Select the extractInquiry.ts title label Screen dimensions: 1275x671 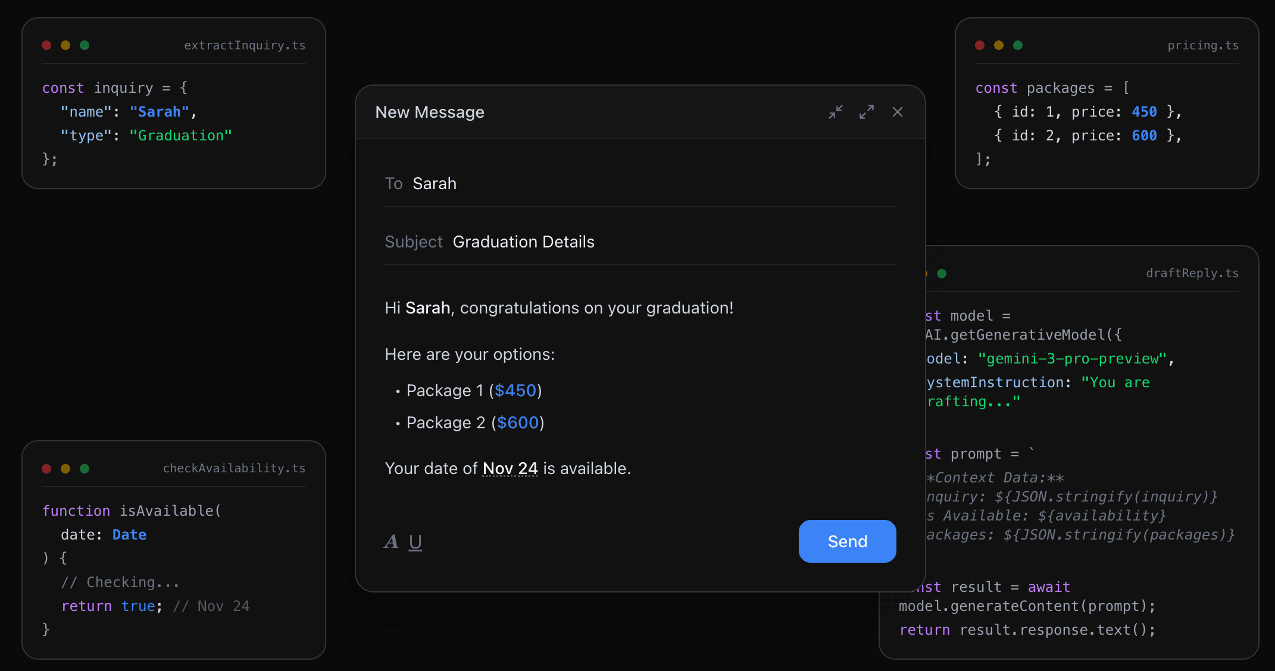pos(245,45)
